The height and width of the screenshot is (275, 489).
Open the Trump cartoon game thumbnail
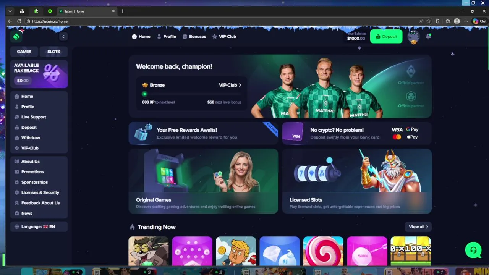coord(236,251)
